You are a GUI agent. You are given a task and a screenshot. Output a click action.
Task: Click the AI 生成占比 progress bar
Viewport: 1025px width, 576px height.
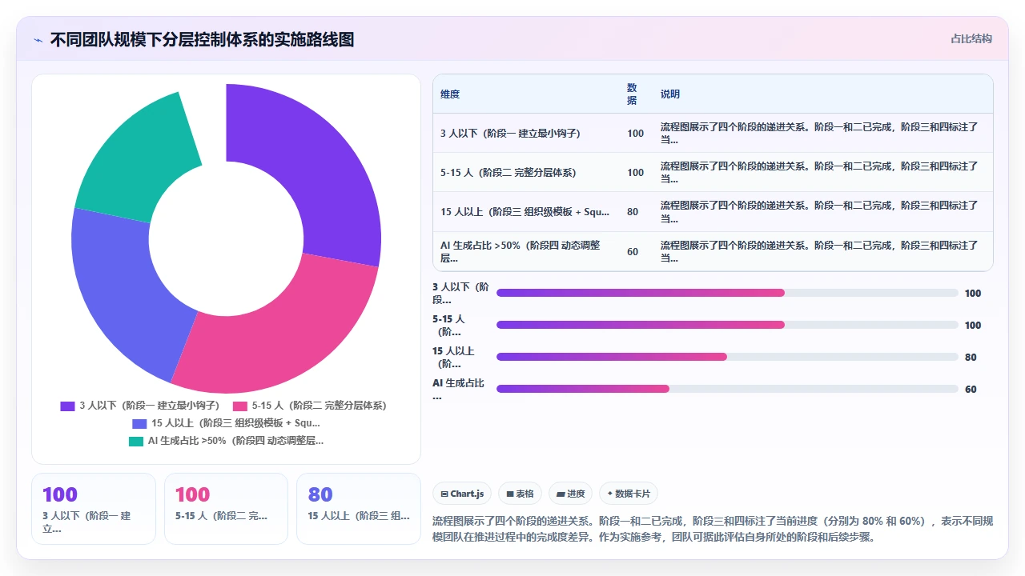[x=727, y=389]
